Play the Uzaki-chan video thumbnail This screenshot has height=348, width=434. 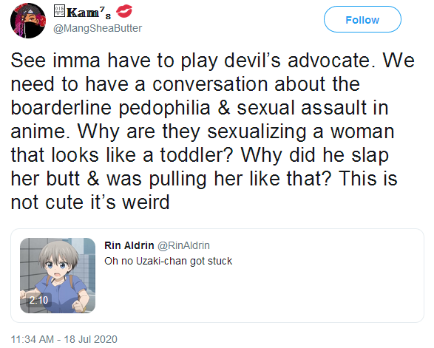[58, 276]
